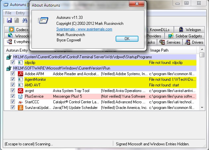Switch to the Winlogon tab
The height and width of the screenshot is (150, 209).
click(x=189, y=29)
